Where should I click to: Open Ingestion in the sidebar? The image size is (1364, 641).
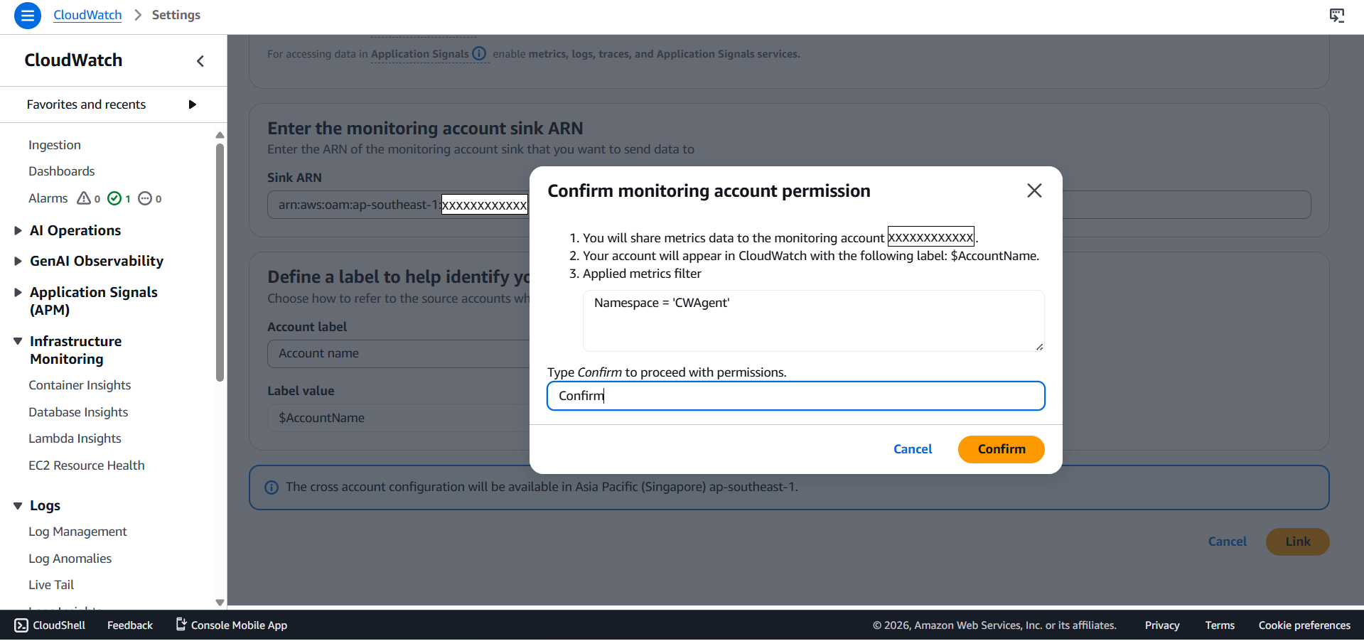click(55, 145)
